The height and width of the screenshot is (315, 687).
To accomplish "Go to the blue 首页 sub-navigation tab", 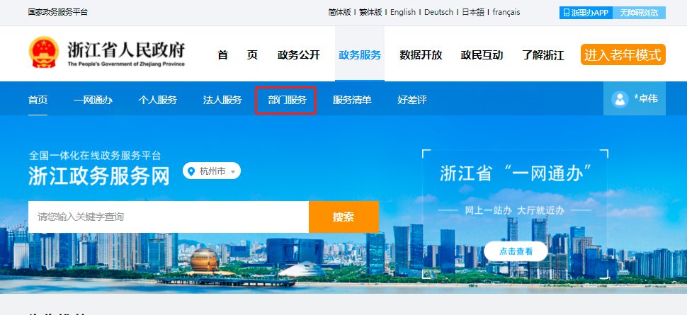I will [x=38, y=100].
